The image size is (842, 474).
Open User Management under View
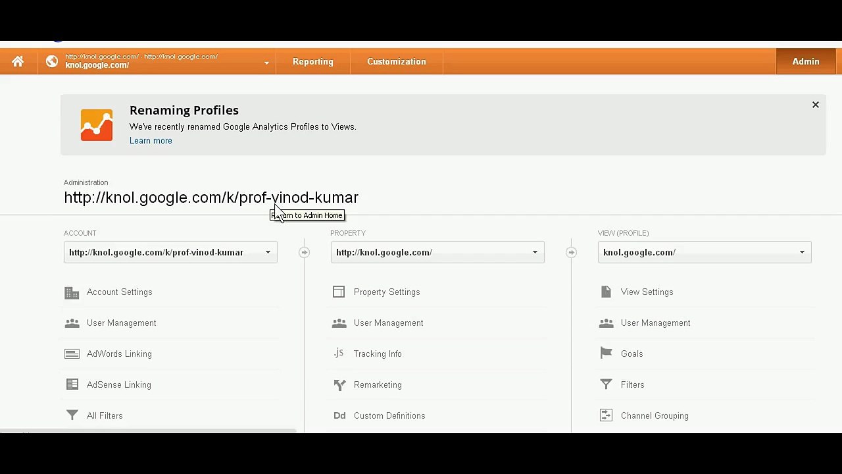[x=656, y=323]
